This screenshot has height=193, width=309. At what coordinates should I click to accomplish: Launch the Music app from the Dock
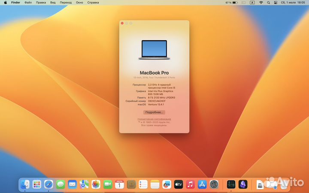click(x=191, y=184)
